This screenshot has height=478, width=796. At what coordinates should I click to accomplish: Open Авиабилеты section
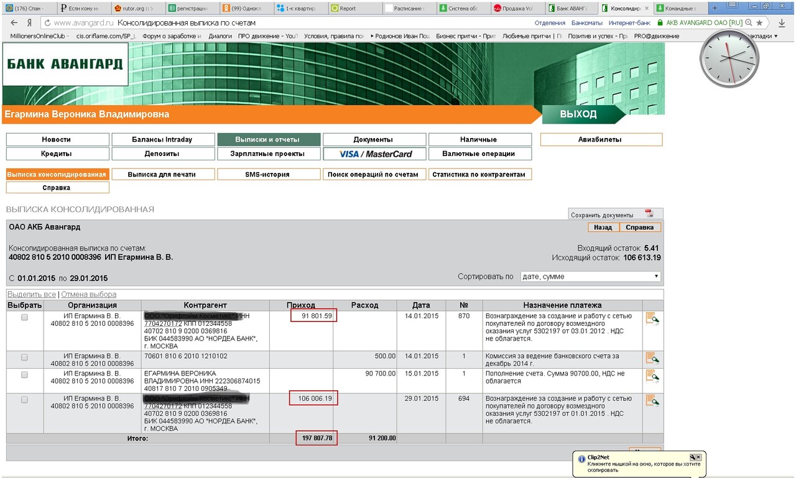point(601,139)
